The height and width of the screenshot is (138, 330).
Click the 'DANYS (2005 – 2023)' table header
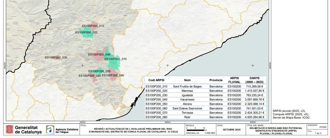(x=254, y=80)
